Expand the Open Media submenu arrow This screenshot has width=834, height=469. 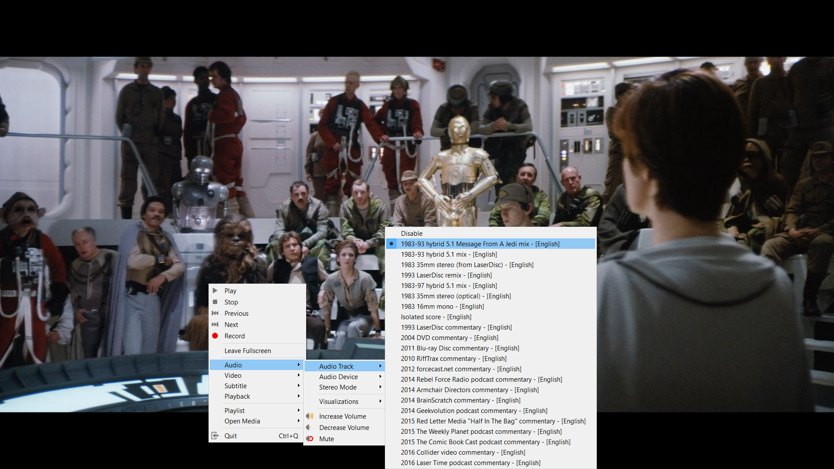299,421
